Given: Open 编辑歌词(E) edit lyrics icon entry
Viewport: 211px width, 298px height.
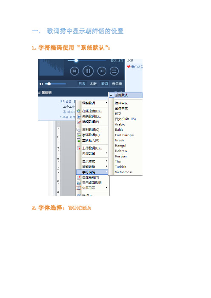Looking at the screenshot, I should [x=92, y=122].
